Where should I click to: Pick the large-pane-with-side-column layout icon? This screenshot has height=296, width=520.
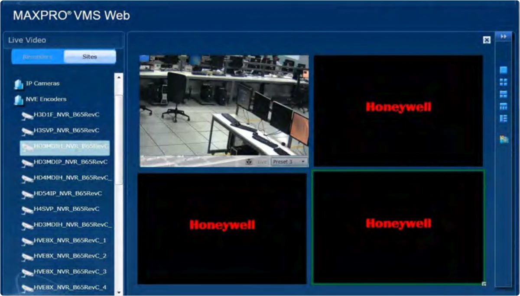coord(504,119)
